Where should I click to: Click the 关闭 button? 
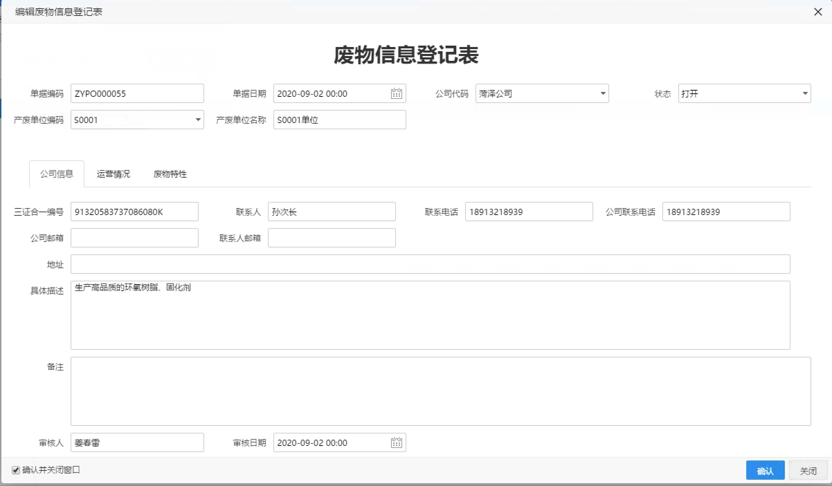808,470
